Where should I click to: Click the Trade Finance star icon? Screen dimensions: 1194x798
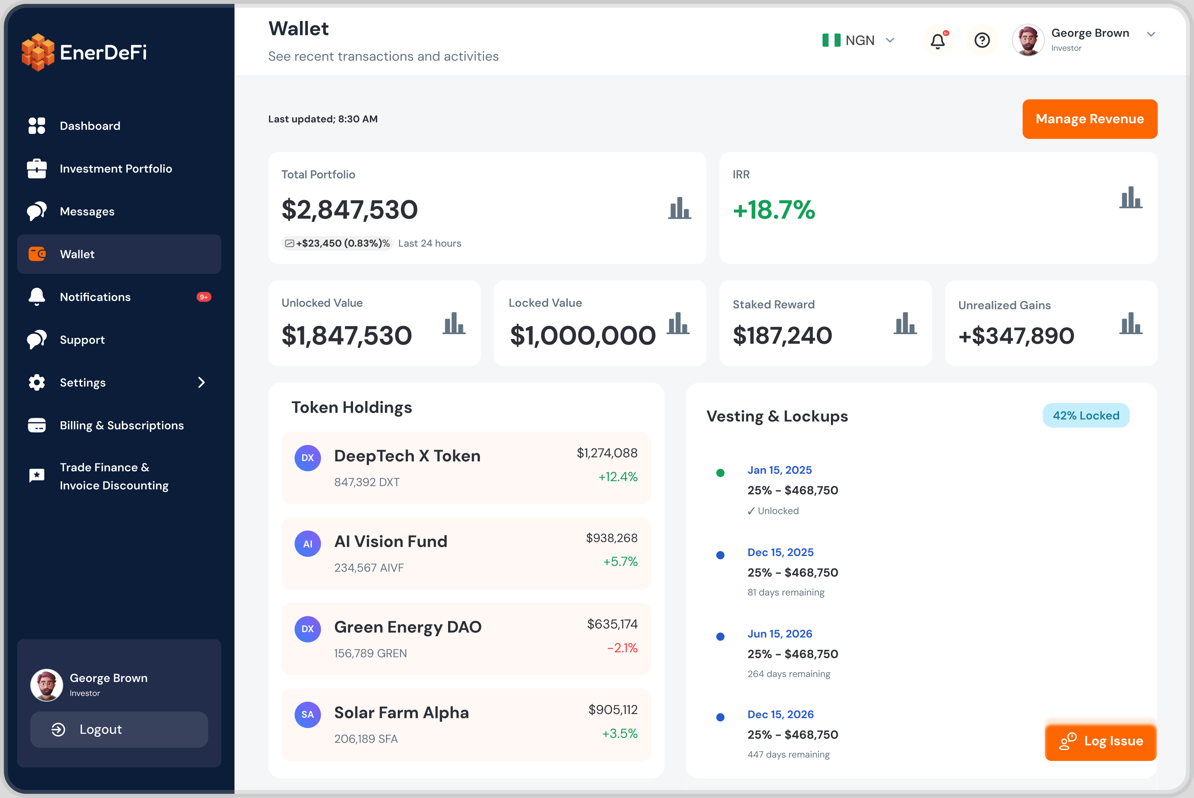tap(37, 476)
